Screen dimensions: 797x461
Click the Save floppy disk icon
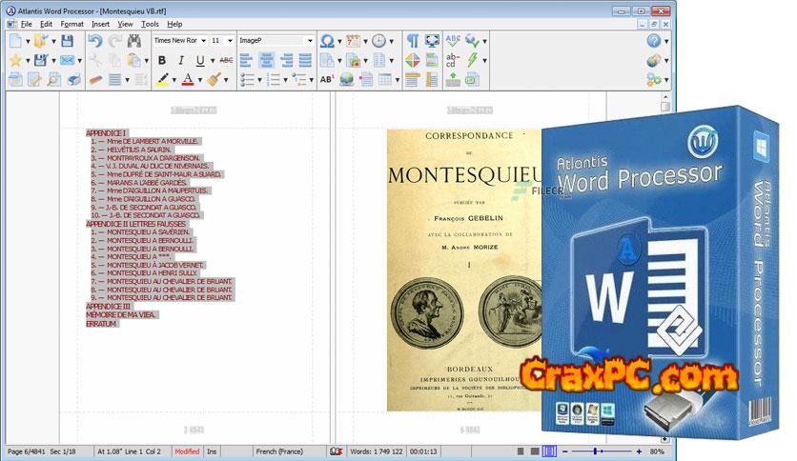tap(68, 41)
